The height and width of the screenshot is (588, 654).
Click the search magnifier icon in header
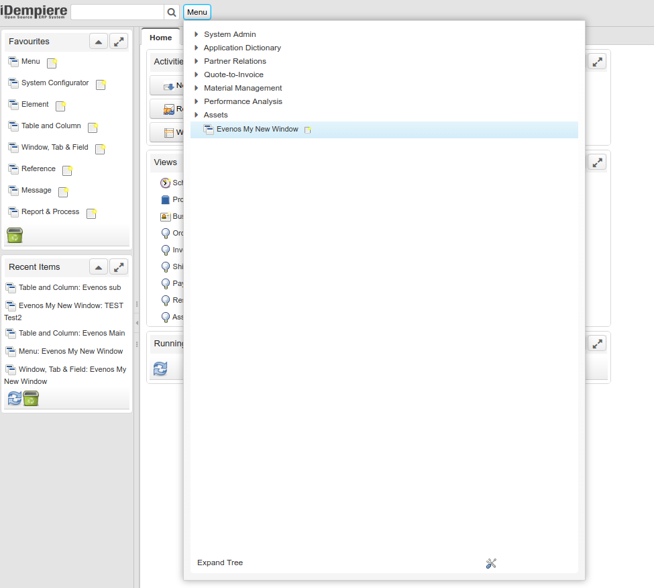[x=172, y=12]
